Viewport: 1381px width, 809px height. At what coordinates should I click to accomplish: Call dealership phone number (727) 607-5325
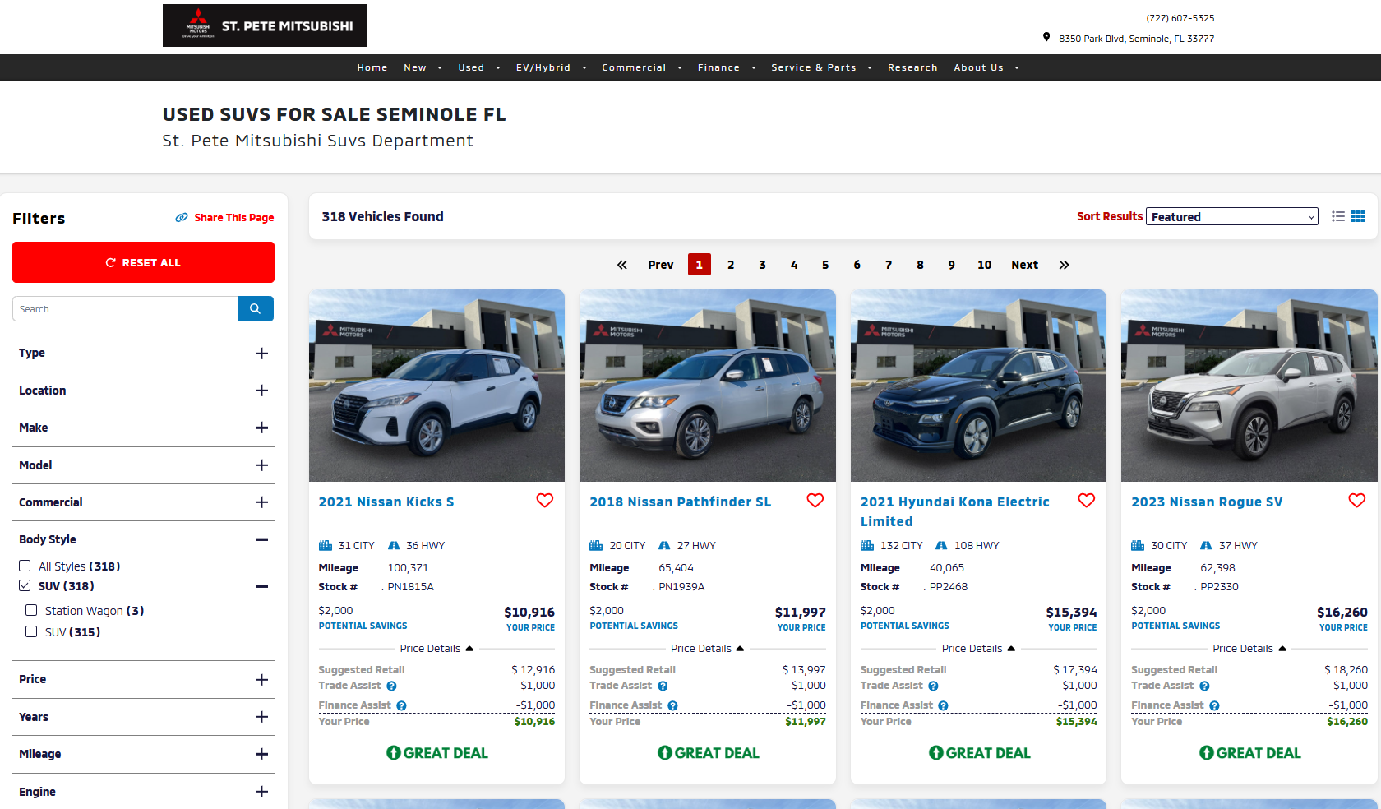tap(1180, 18)
